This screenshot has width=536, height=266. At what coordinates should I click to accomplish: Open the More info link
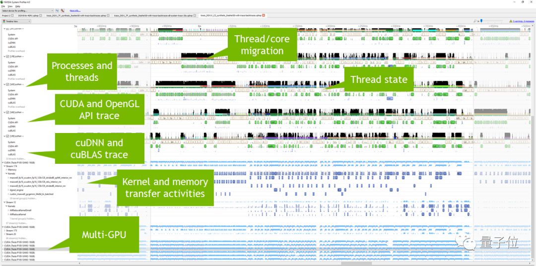[x=75, y=11]
